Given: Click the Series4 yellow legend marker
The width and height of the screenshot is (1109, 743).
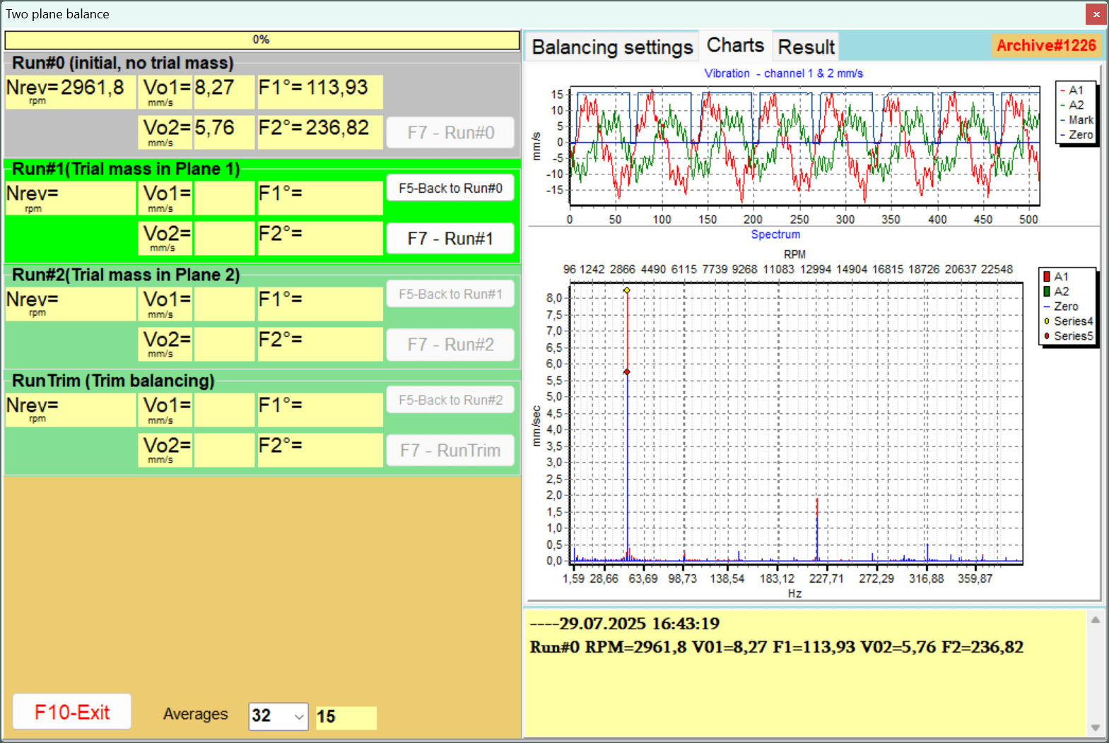Looking at the screenshot, I should [1047, 321].
